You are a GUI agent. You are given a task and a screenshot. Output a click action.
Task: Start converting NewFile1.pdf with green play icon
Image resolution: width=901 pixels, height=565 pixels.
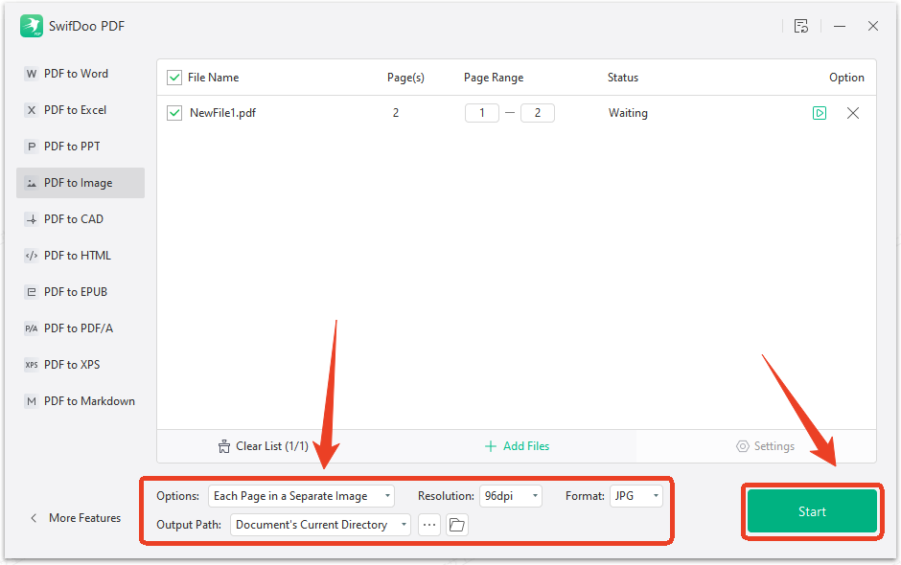tap(820, 113)
